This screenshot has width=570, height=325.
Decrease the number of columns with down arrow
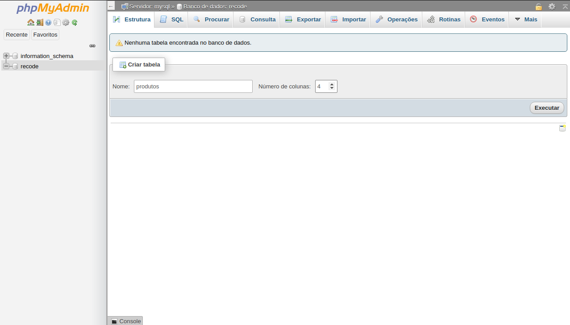(332, 88)
